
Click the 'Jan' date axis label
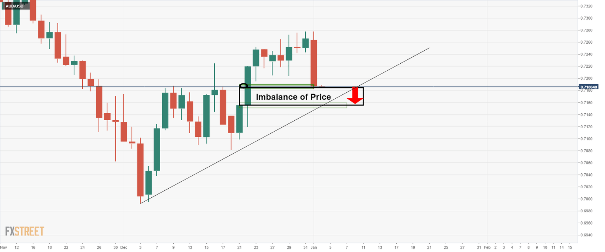pyautogui.click(x=314, y=247)
